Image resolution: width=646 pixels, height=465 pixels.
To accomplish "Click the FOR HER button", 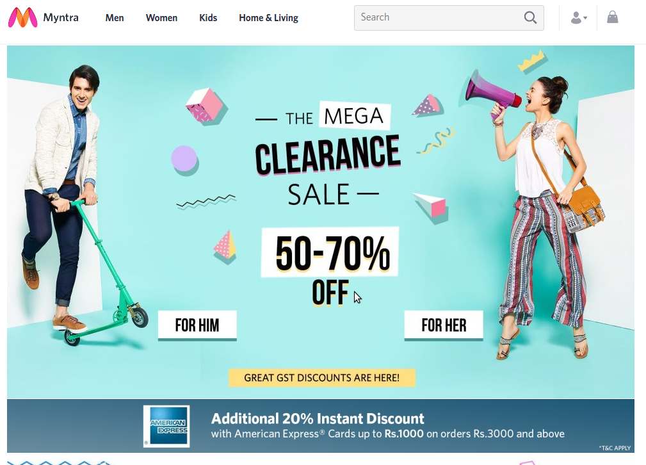I will pos(444,325).
